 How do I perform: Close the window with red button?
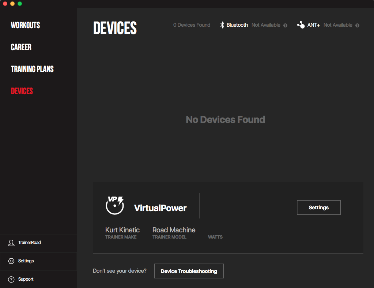[5, 4]
